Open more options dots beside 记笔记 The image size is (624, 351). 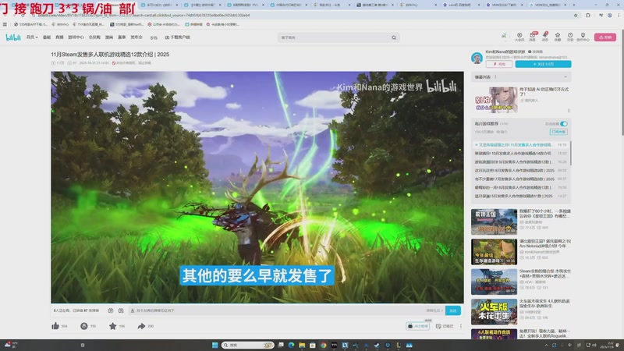pyautogui.click(x=461, y=326)
